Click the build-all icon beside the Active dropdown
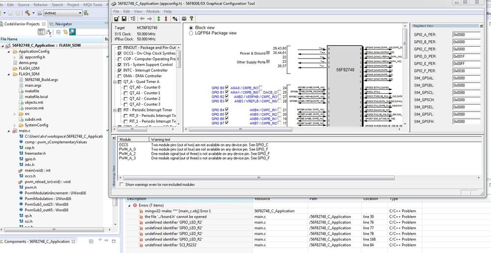Image resolution: width=491 pixels, height=253 pixels. 86,13
